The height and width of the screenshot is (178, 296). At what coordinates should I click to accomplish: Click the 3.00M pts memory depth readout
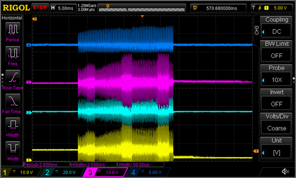point(86,10)
